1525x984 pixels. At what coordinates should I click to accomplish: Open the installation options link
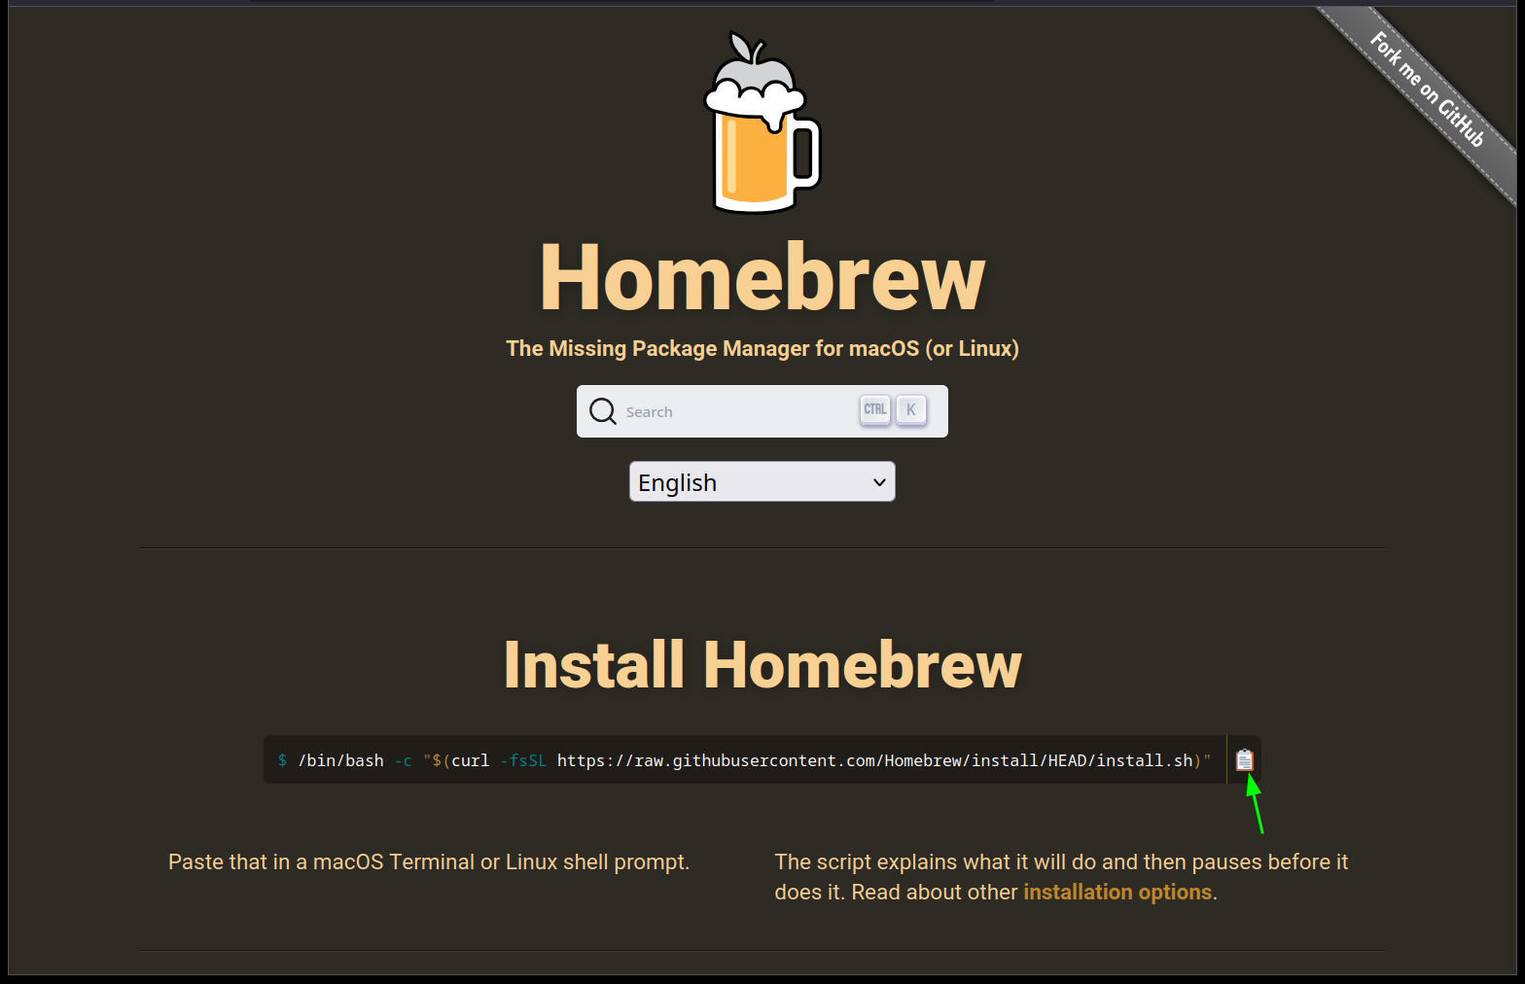tap(1117, 893)
